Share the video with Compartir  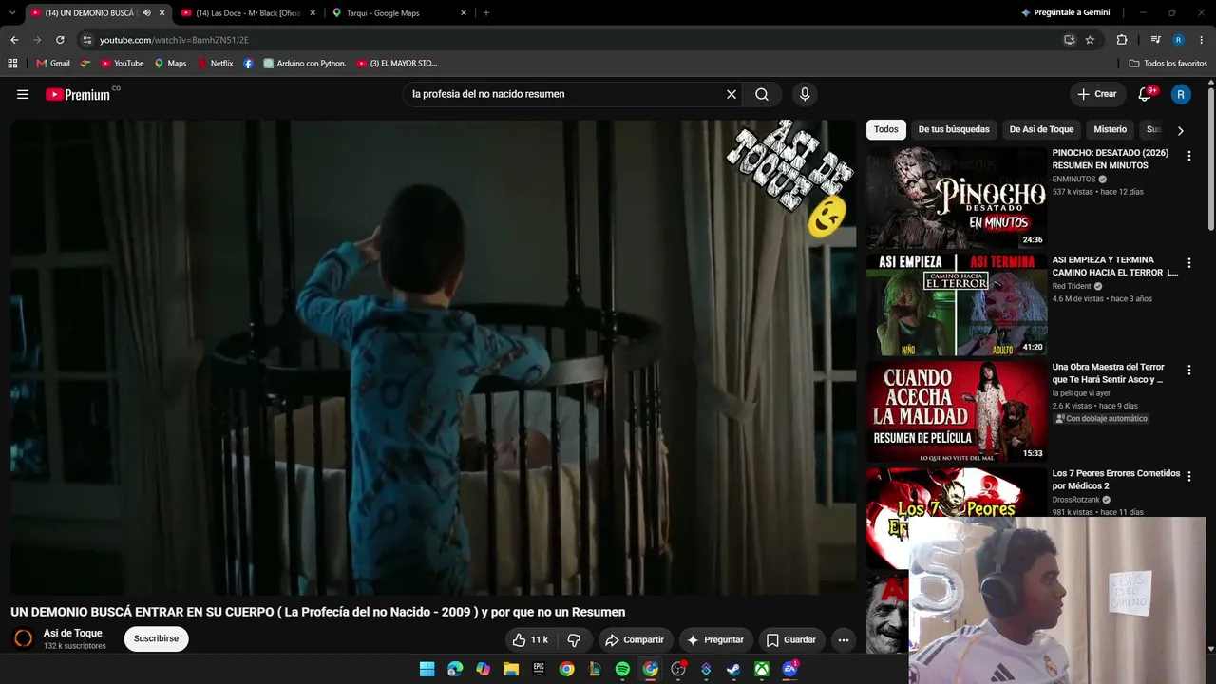(635, 640)
